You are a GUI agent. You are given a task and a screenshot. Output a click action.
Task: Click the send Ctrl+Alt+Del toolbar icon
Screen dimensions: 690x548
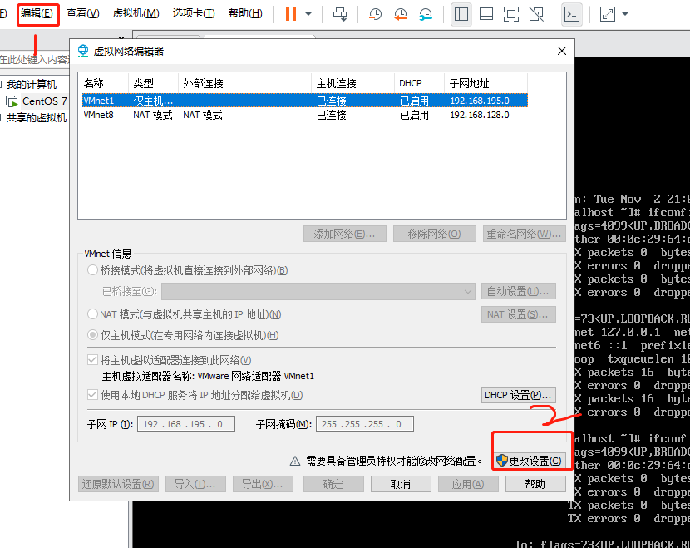click(340, 14)
